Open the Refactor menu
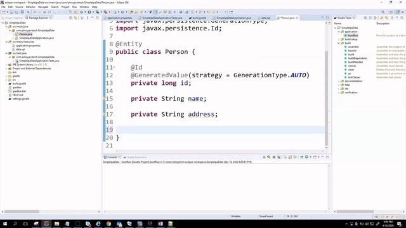 [30, 7]
